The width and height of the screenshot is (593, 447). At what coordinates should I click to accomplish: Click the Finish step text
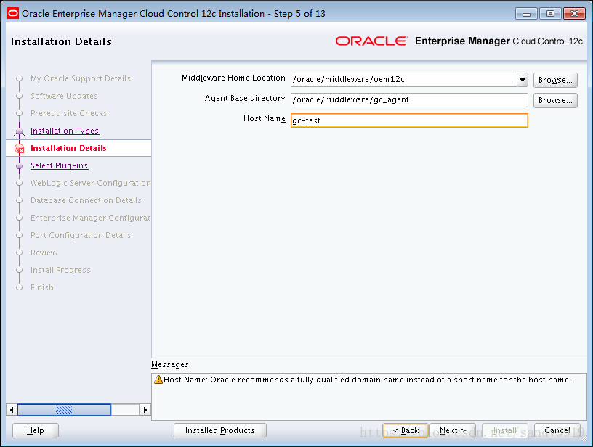[x=42, y=287]
